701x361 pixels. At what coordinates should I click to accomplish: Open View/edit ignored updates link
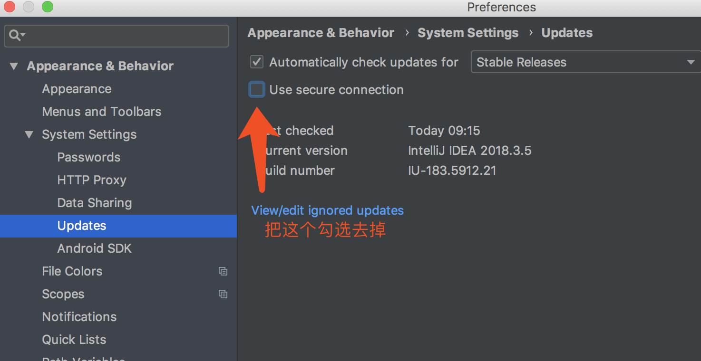point(327,210)
